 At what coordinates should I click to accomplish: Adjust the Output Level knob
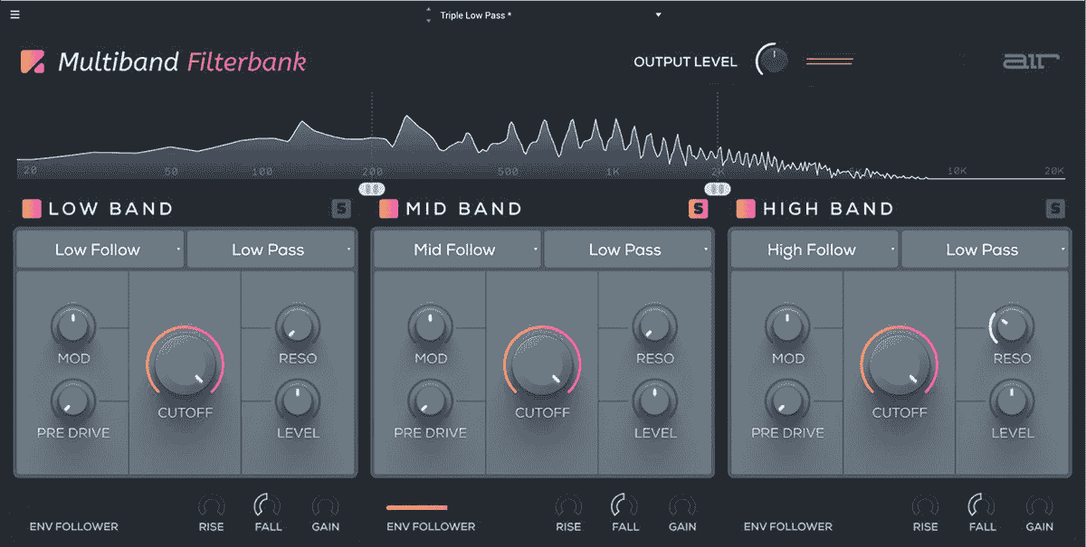pyautogui.click(x=772, y=61)
